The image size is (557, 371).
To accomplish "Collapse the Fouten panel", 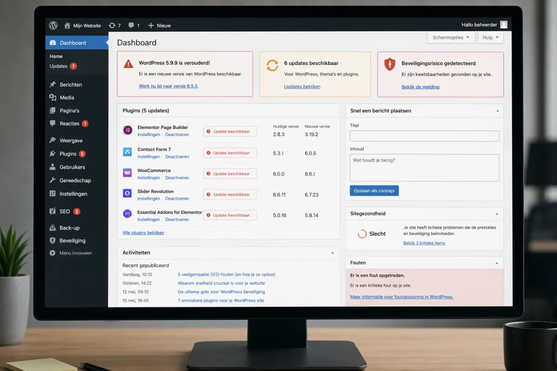I will tap(498, 263).
